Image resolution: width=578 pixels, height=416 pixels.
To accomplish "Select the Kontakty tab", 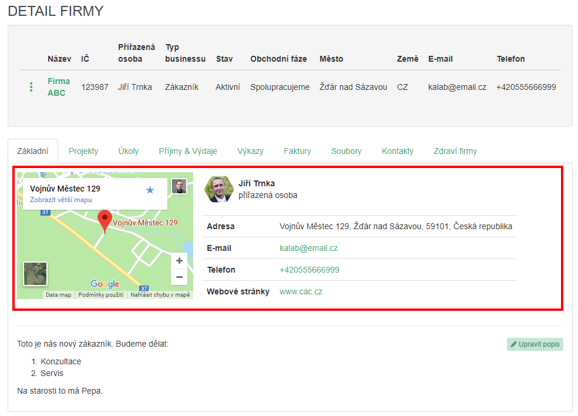I will point(398,151).
